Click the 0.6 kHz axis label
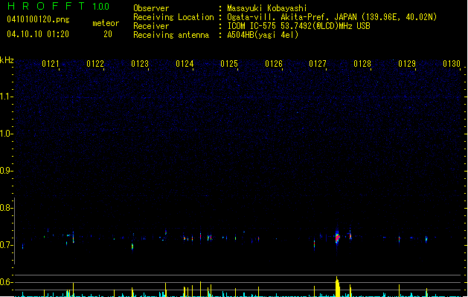The image size is (468, 297). pyautogui.click(x=6, y=282)
